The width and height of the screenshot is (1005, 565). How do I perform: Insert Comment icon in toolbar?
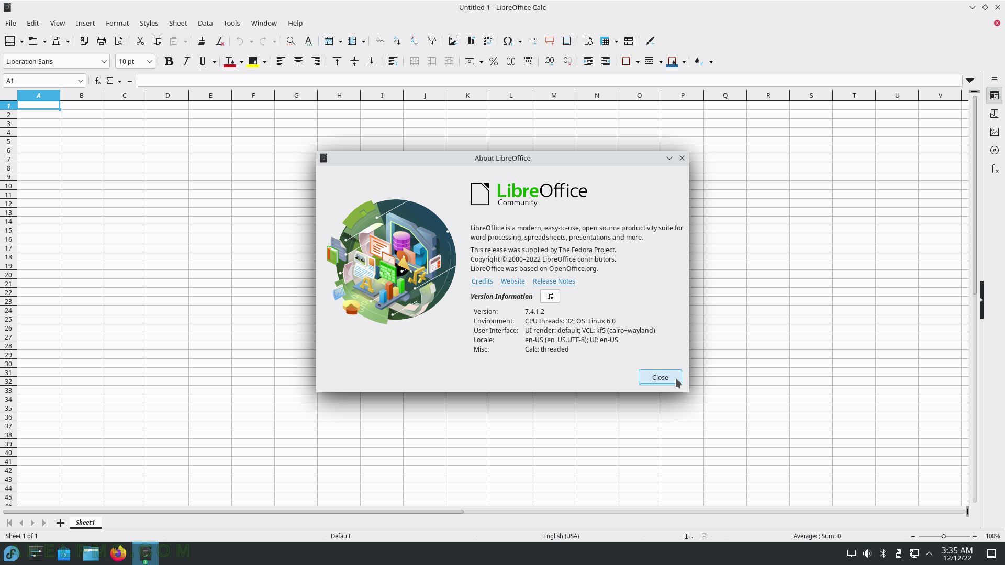tap(550, 41)
